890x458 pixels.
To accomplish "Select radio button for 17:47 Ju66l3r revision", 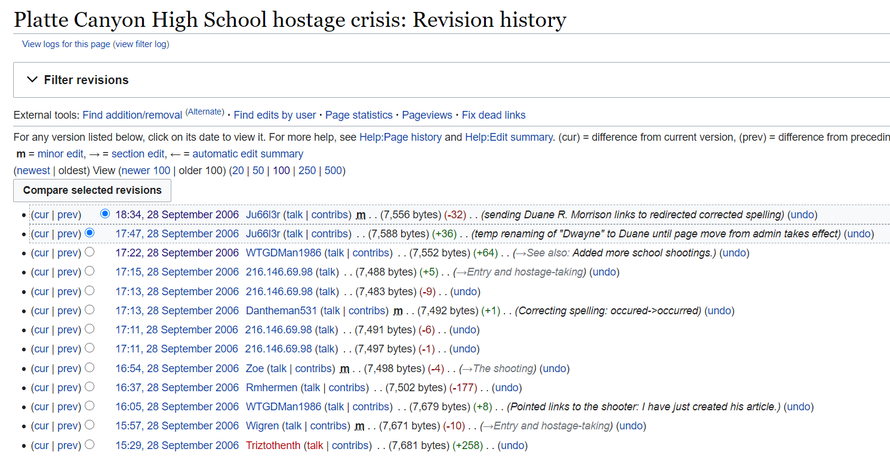I will point(90,233).
